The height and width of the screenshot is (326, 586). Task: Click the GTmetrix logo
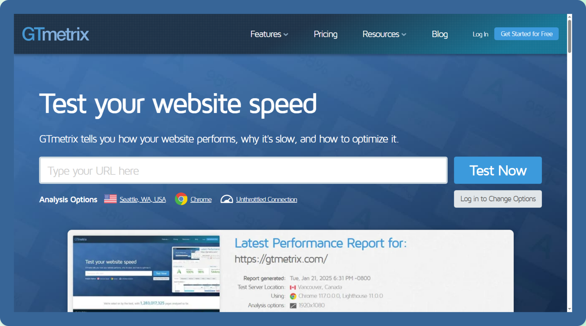click(56, 34)
